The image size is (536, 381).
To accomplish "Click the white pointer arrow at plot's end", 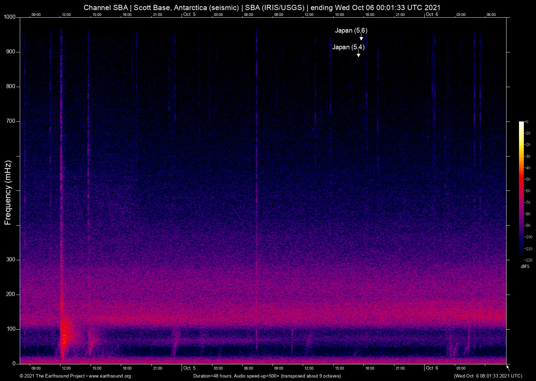I will tap(508, 367).
